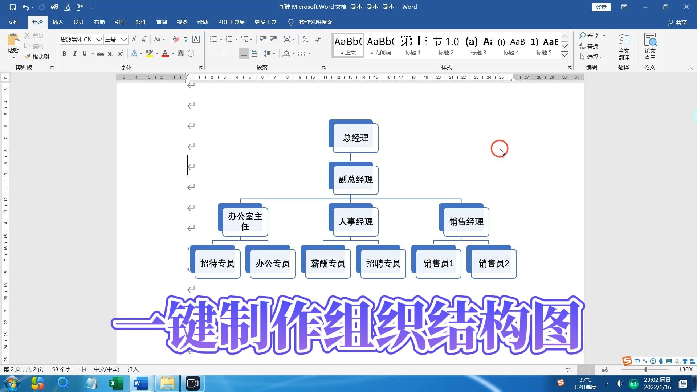Open the 插入 menu tab
This screenshot has height=392, width=697.
[x=57, y=22]
